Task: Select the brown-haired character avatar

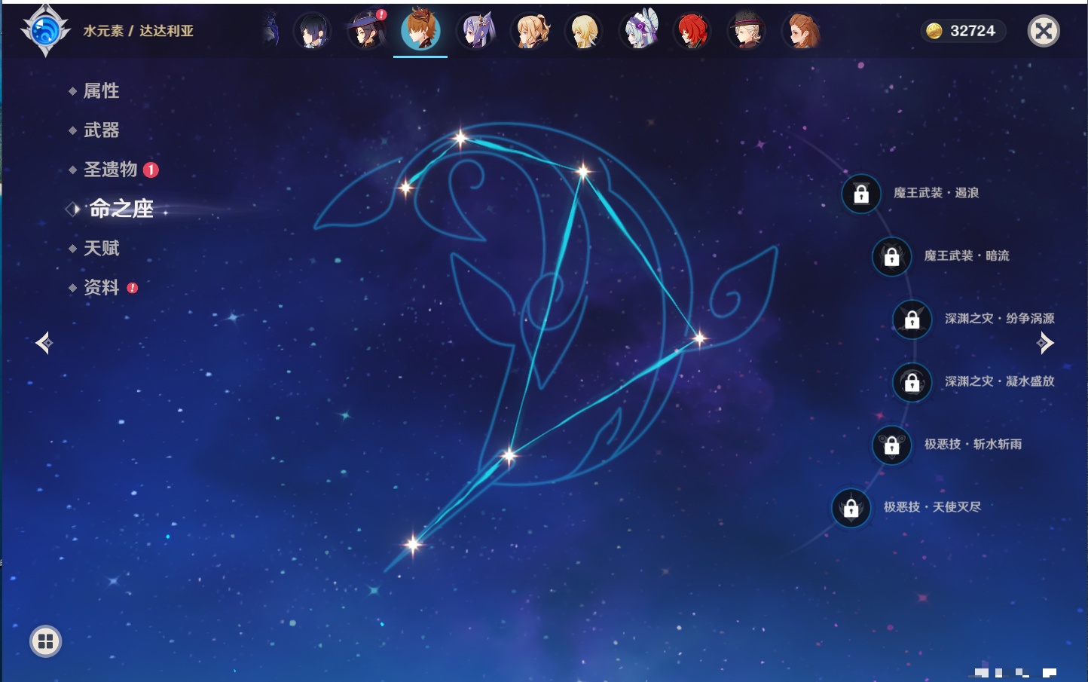Action: (801, 32)
